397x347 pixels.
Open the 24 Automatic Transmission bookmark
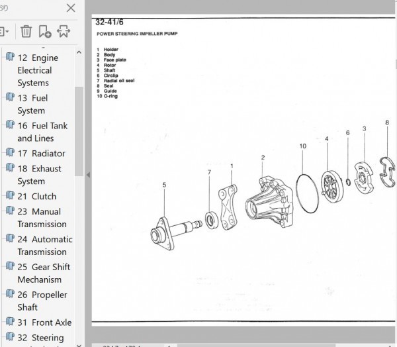[x=45, y=246]
